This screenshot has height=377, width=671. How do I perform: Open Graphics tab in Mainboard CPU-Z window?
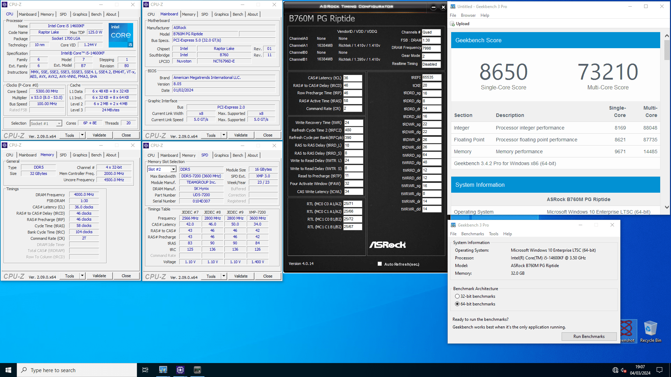coord(221,14)
